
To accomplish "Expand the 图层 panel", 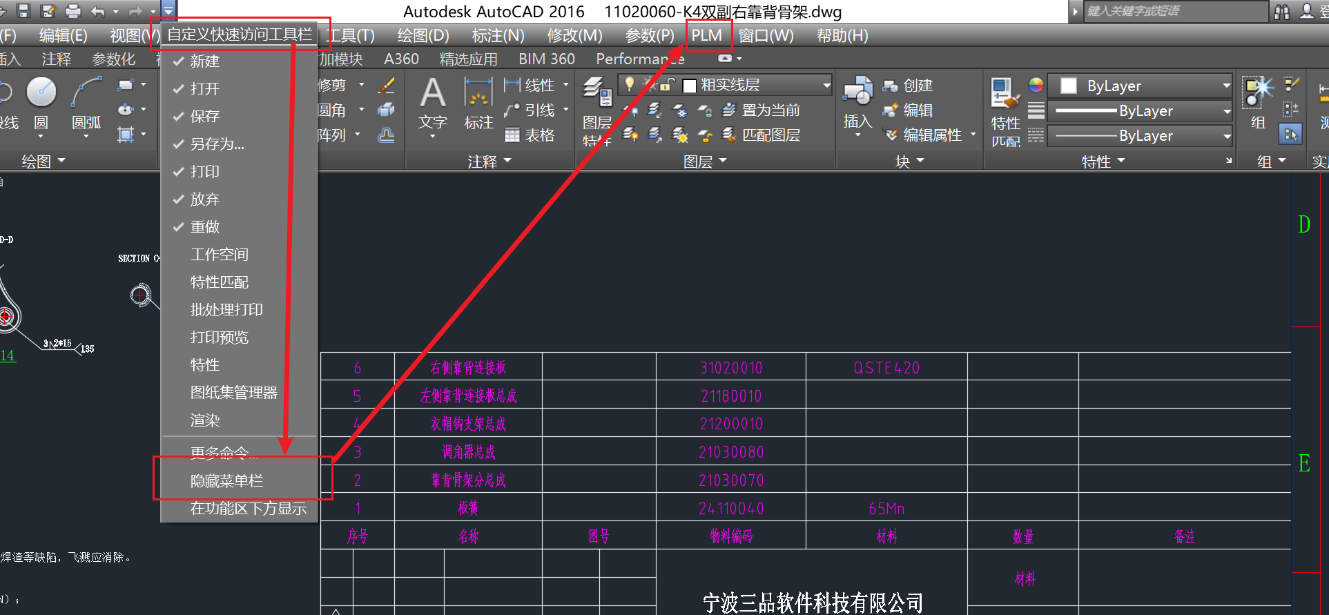I will click(705, 162).
